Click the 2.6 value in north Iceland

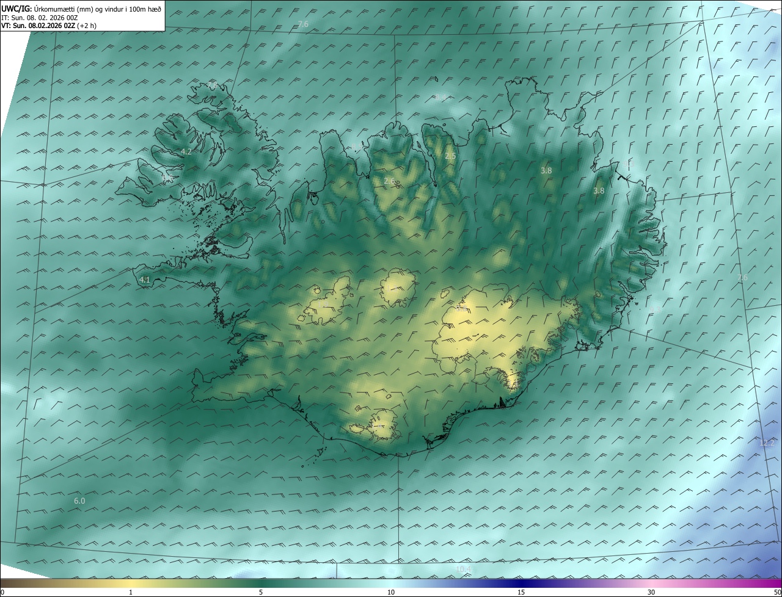[389, 181]
